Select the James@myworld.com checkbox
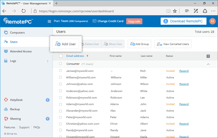 pos(60,70)
